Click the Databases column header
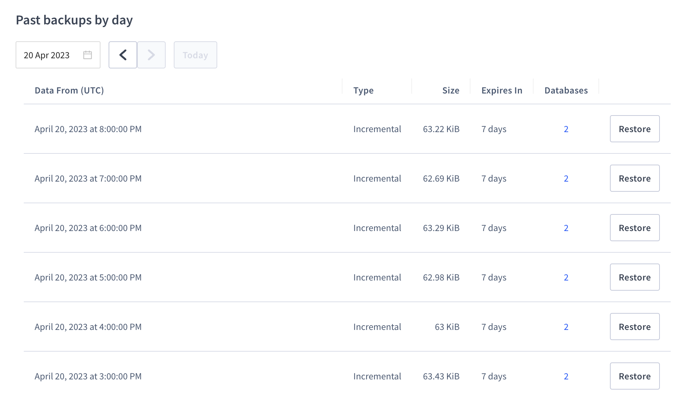This screenshot has height=397, width=687. tap(566, 90)
